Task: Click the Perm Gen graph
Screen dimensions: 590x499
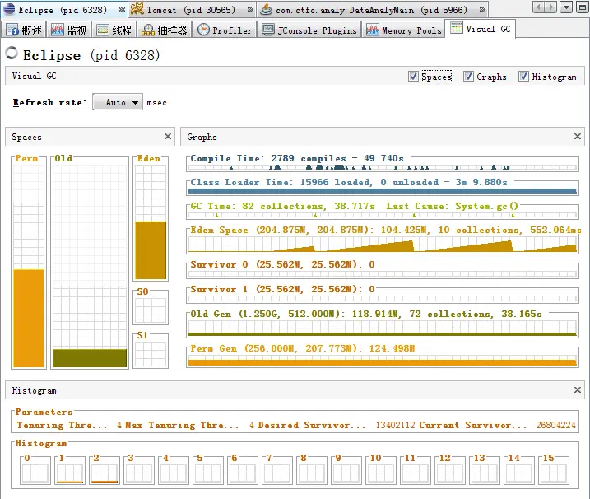Action: (x=383, y=359)
